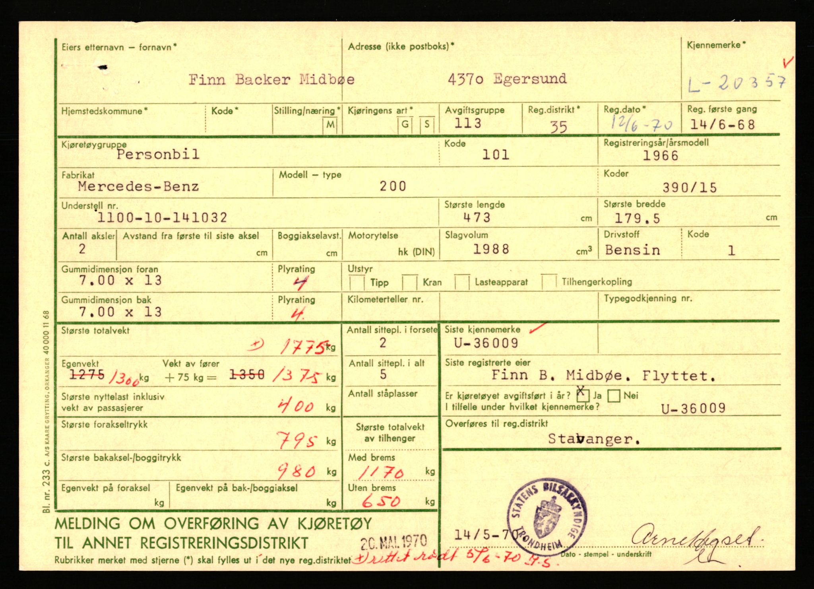
Task: Click Gummidimensjon foran 7.00 x 13
Action: click(x=120, y=281)
